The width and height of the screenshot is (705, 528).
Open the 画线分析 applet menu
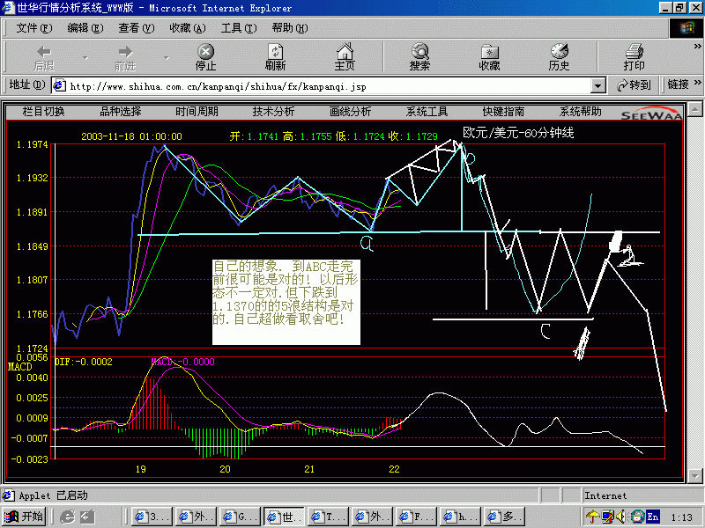coord(350,112)
